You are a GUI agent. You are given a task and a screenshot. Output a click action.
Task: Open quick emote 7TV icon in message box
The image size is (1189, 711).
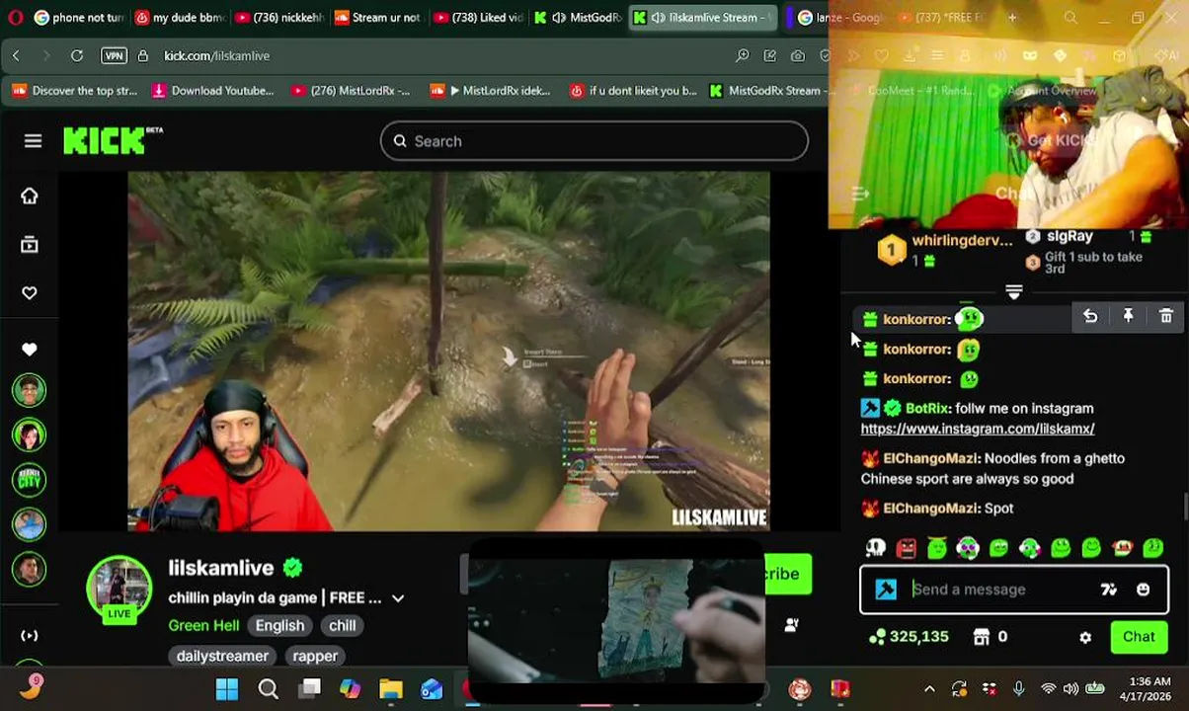pos(1108,590)
